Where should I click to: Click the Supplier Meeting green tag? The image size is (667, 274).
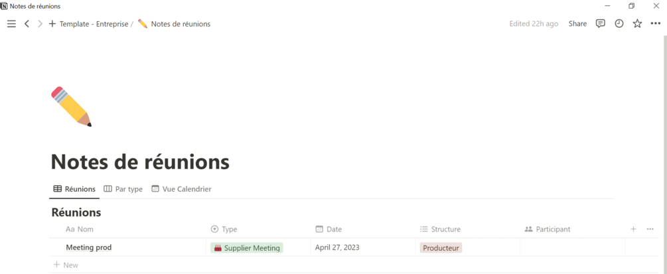tap(247, 247)
